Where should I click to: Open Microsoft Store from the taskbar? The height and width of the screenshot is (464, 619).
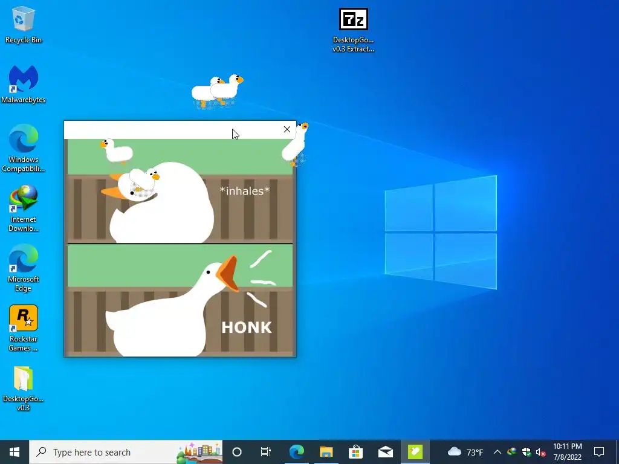click(x=355, y=452)
